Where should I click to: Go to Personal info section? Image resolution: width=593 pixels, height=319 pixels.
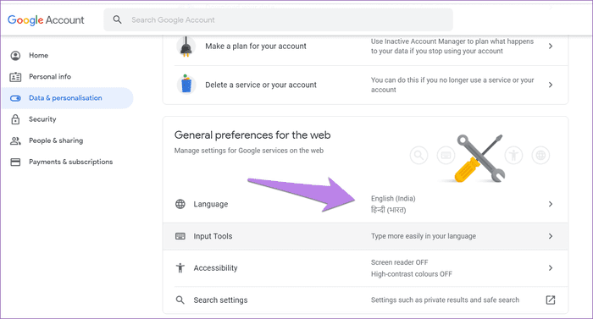click(50, 76)
